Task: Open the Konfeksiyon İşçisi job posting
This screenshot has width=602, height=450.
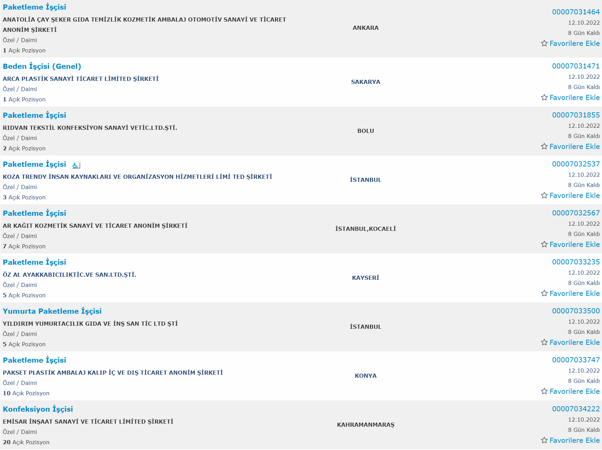Action: pos(38,409)
